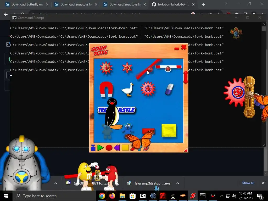The width and height of the screenshot is (268, 201).
Task: Show hidden system tray icons
Action: pos(221,196)
